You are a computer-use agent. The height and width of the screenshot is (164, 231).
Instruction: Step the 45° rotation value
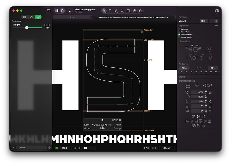pos(206,101)
